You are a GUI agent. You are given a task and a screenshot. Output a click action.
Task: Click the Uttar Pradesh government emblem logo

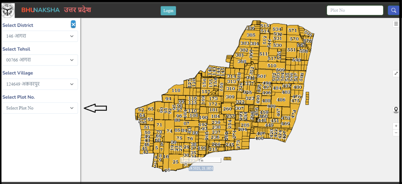[x=8, y=11]
